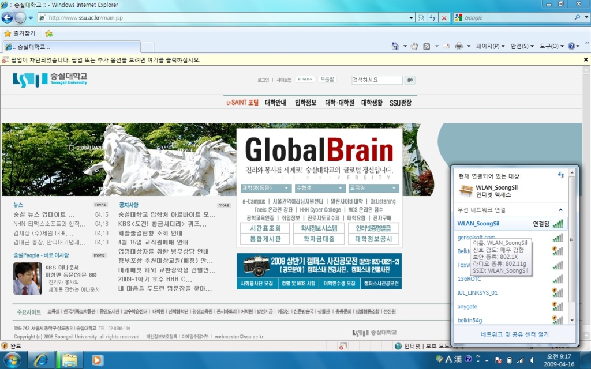Open Home button dropdown arrow

point(405,46)
